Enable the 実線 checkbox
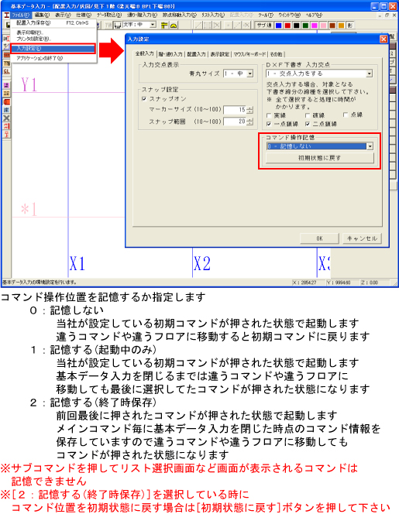 [x=269, y=115]
